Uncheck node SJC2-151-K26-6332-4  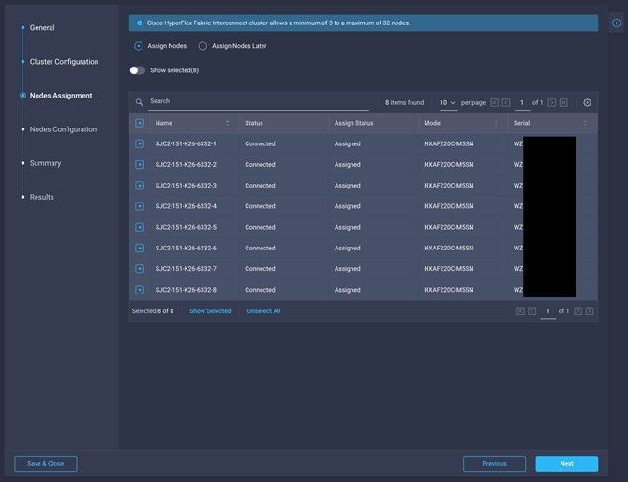tap(140, 206)
